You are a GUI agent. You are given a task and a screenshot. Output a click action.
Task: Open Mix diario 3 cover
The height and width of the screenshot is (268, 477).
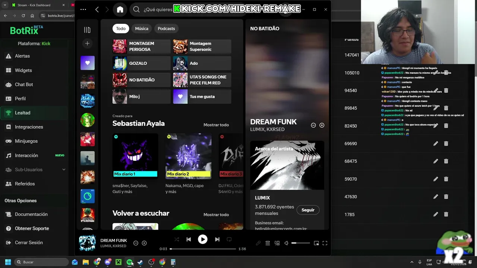click(231, 156)
